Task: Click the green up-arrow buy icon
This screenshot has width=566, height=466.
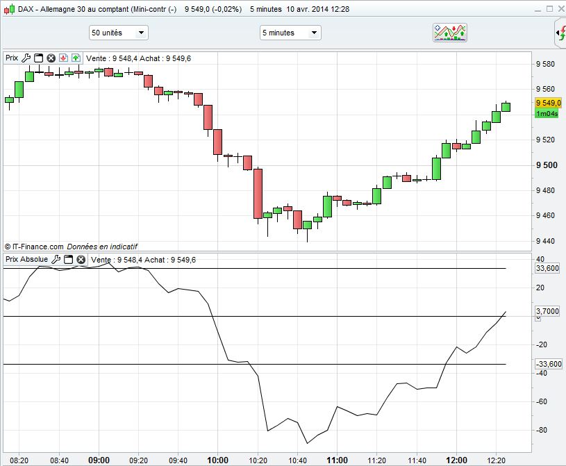Action: click(x=76, y=58)
